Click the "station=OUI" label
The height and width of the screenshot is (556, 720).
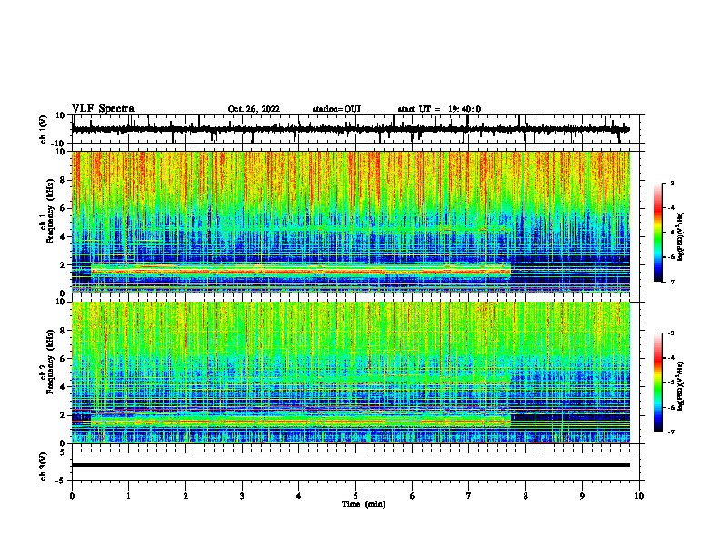(336, 109)
